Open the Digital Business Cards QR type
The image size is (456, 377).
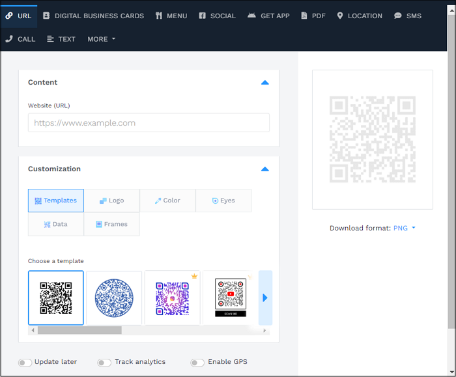pos(93,16)
